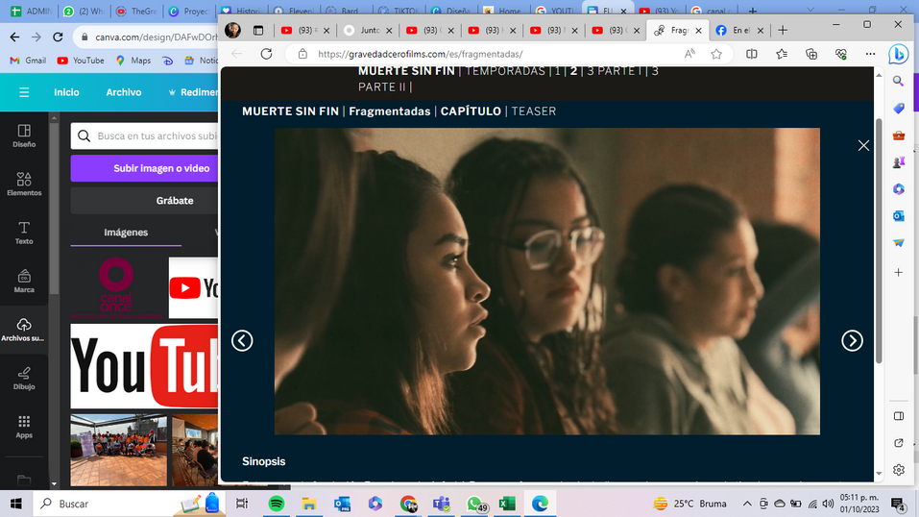Close the 'Fragr' Edge tab
The width and height of the screenshot is (919, 517).
(699, 31)
